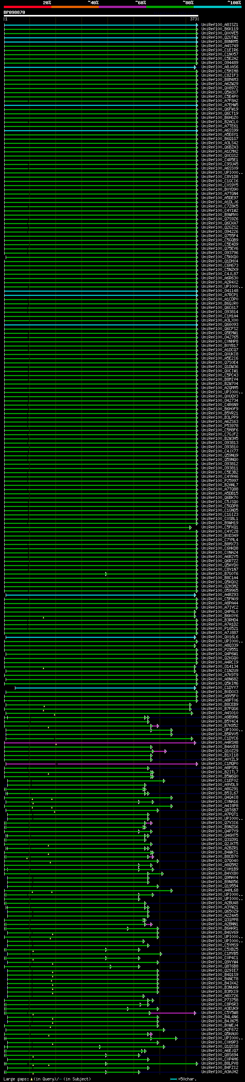Viewport: 245px width, 1082px height.
Task: Select label UniRef100_A2F672
Action: (x=220, y=1030)
